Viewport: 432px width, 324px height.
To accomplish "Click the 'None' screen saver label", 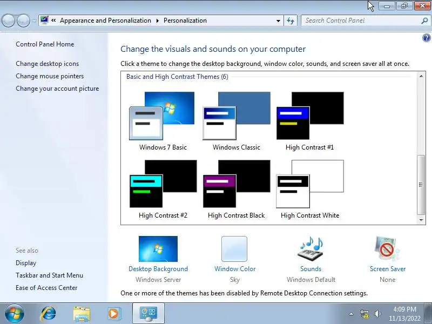I will (x=387, y=280).
